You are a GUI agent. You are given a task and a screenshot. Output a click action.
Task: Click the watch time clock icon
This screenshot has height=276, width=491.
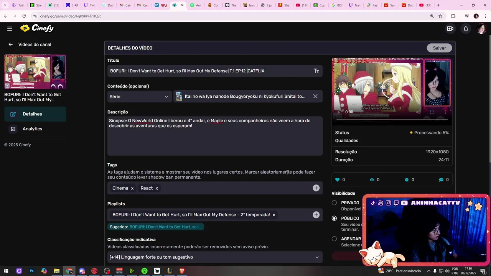pyautogui.click(x=407, y=179)
